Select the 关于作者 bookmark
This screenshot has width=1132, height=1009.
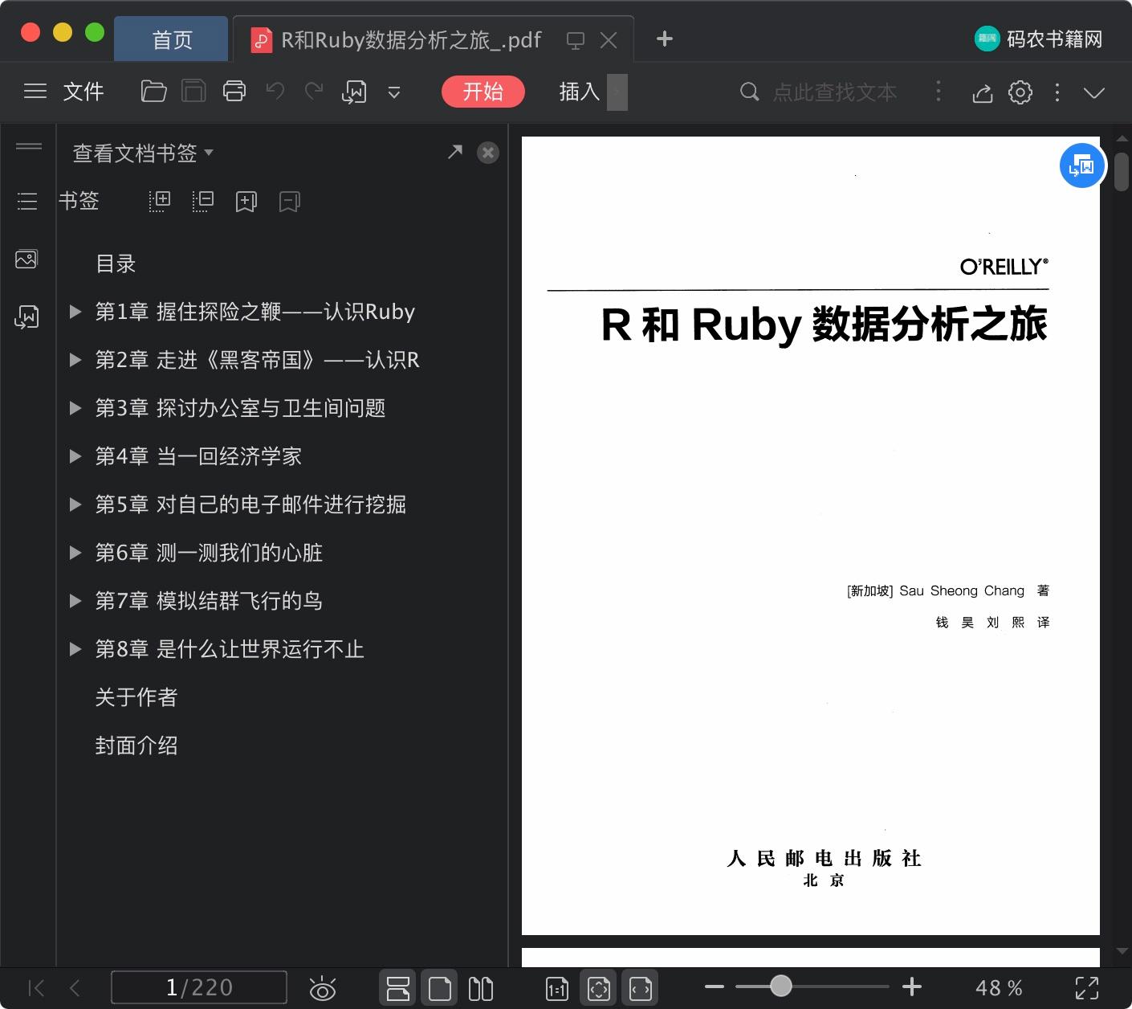136,697
